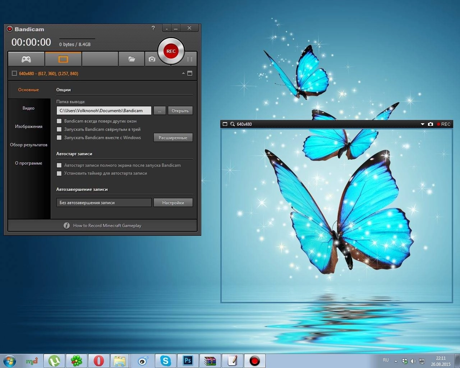Open the Настройки button for auto-complete
The height and width of the screenshot is (368, 460).
coord(173,203)
